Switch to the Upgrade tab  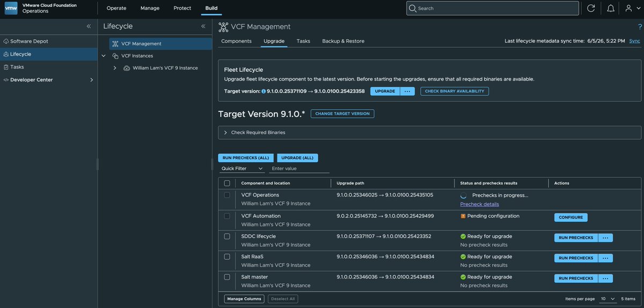click(274, 41)
